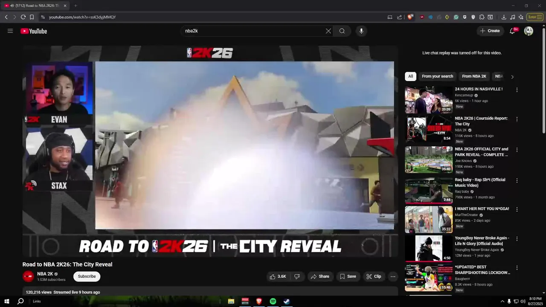Open options for BEST SHARPSHOOTING LOCKDOWN video

pos(517,268)
